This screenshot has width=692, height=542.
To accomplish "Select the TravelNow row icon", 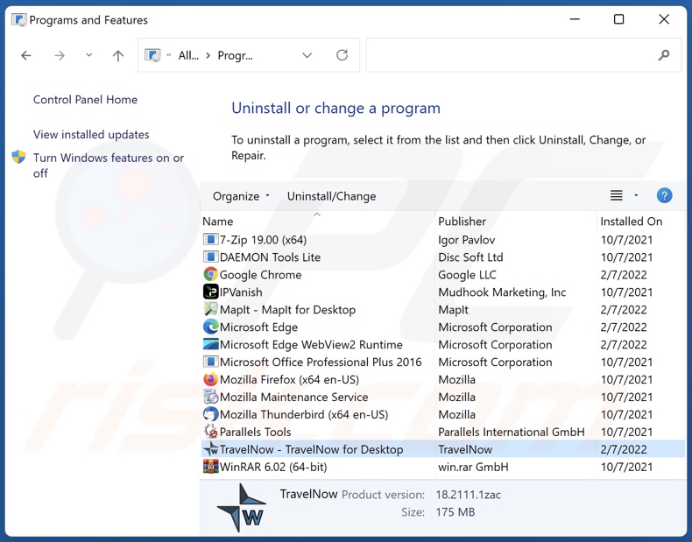I will coord(210,449).
